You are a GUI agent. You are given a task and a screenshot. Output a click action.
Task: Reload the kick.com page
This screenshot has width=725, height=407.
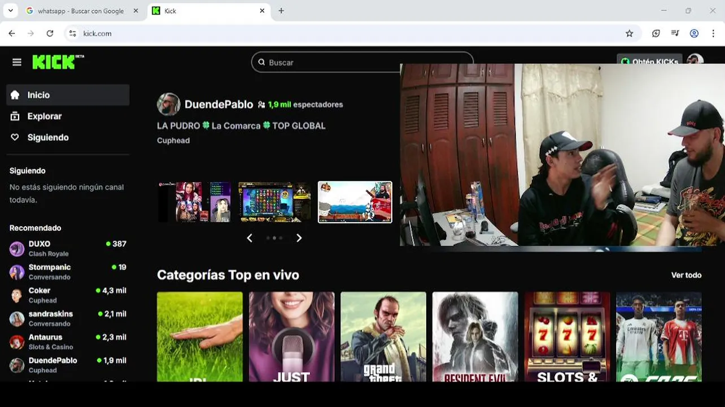[50, 33]
